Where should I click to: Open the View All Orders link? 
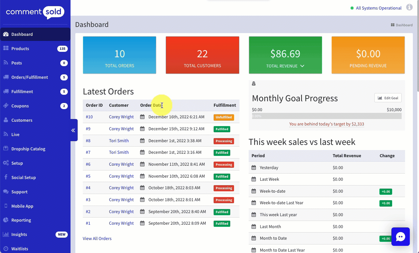97,239
